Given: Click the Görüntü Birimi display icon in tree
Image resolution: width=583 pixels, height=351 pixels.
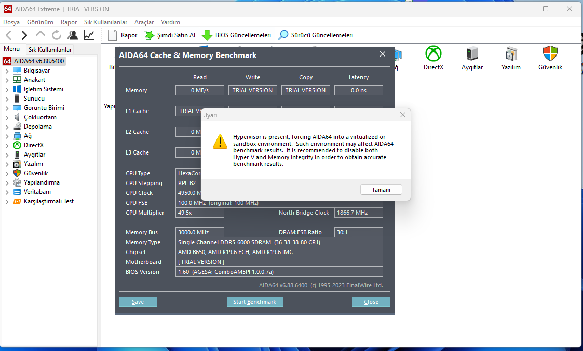Looking at the screenshot, I should coord(17,108).
